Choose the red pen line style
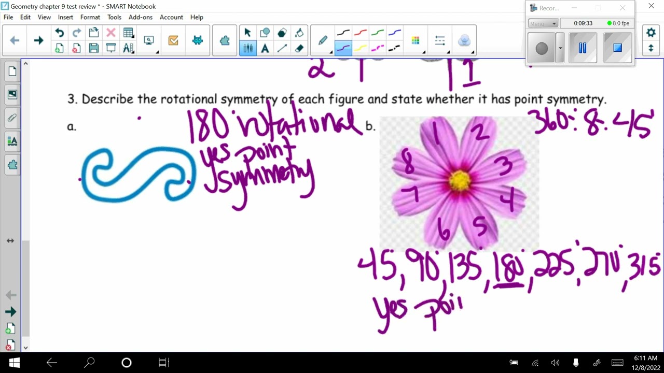 pos(361,33)
